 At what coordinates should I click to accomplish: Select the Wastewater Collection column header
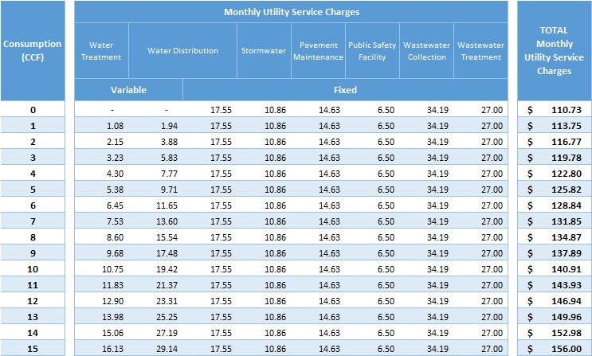[x=426, y=51]
